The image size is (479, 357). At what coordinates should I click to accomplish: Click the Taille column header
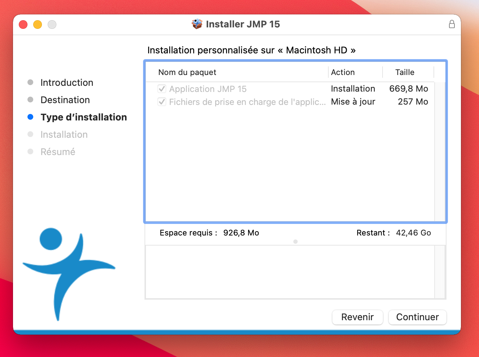(405, 72)
